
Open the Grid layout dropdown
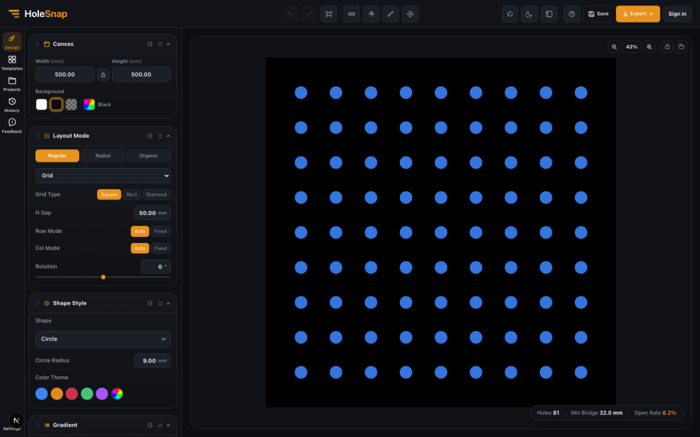pos(103,175)
